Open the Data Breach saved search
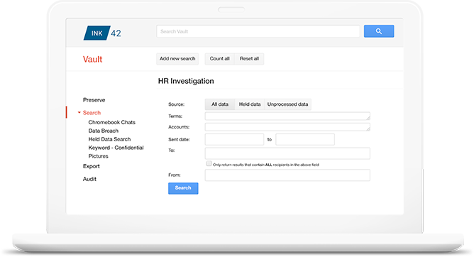The image size is (474, 257). click(x=104, y=131)
